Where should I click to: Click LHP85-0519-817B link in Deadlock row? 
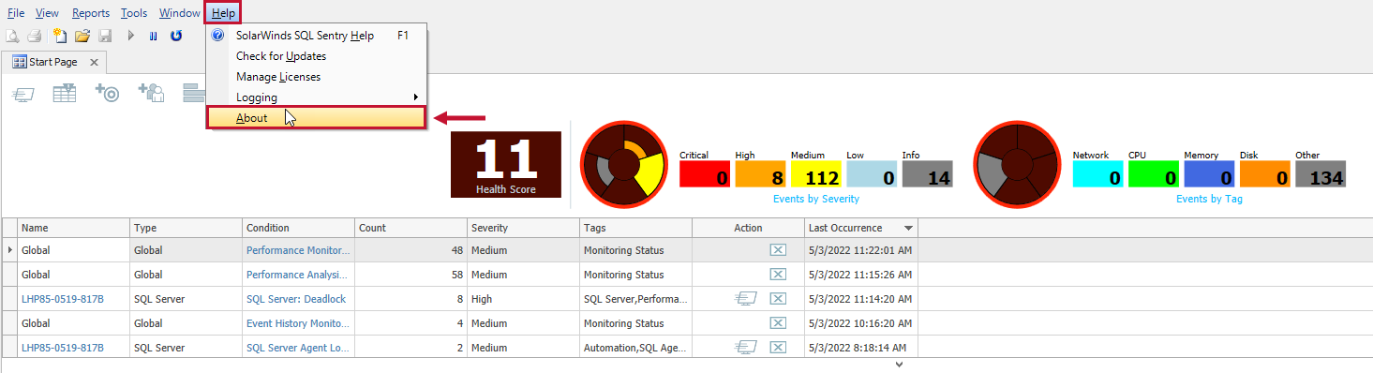[63, 299]
